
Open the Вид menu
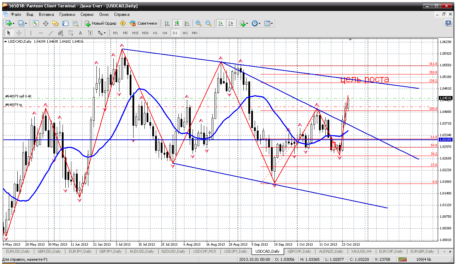(30, 14)
